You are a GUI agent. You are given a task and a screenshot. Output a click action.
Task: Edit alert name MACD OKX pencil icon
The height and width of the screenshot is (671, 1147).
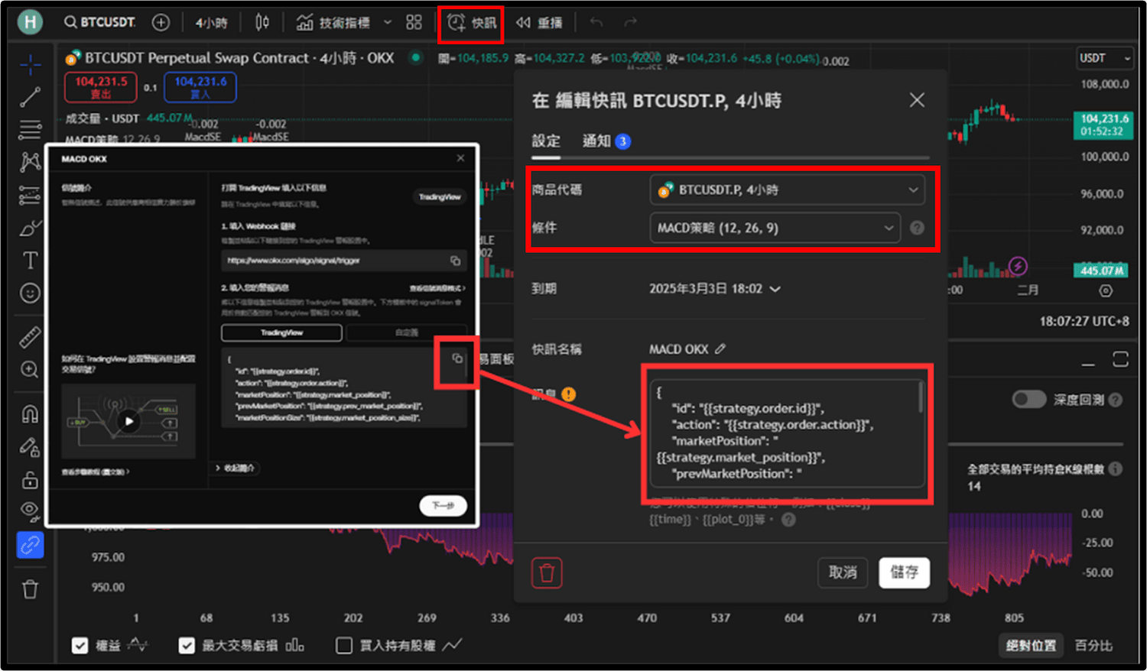pyautogui.click(x=720, y=348)
